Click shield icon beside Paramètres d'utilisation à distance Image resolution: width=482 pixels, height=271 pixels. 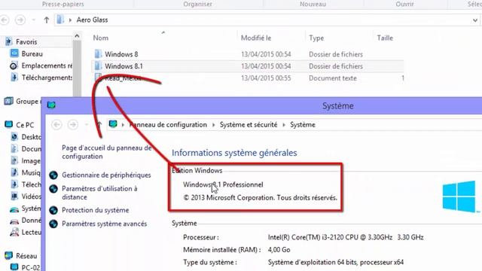[x=53, y=189]
